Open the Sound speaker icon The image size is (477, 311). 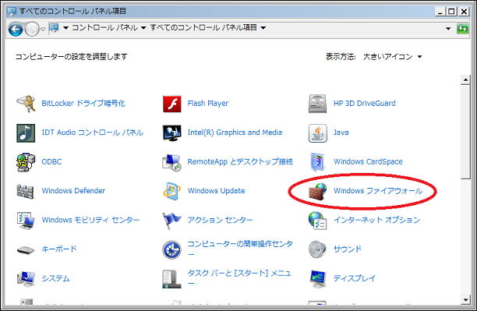click(x=317, y=249)
